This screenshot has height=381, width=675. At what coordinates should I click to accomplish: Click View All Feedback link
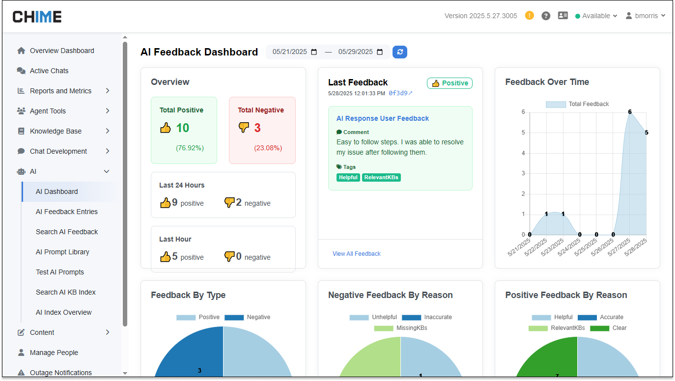click(357, 254)
